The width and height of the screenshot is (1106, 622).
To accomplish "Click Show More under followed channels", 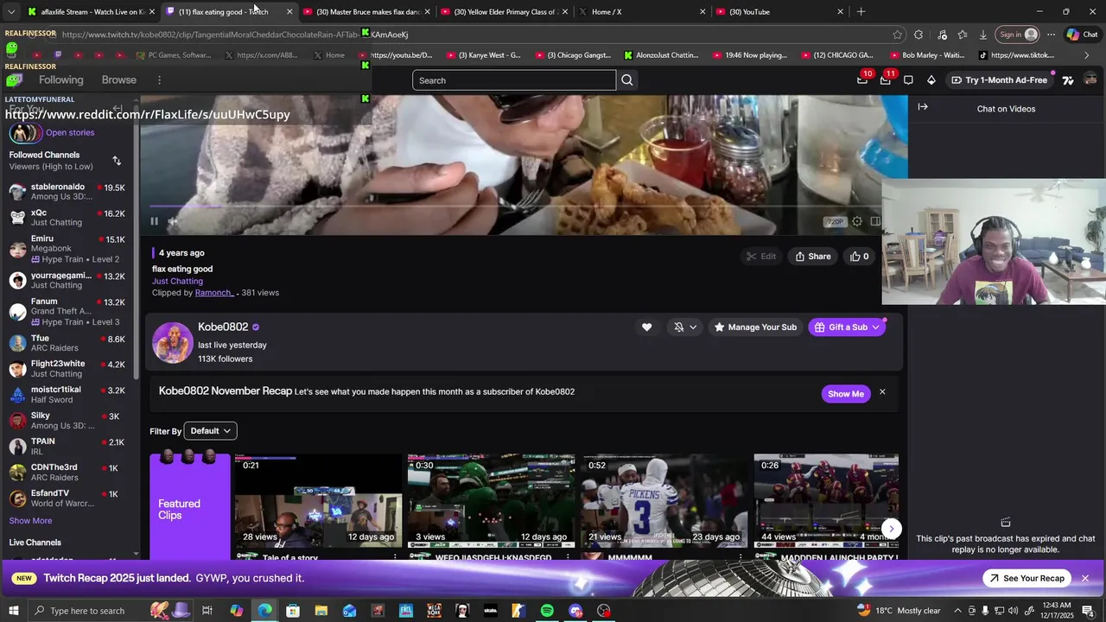I will coord(30,521).
